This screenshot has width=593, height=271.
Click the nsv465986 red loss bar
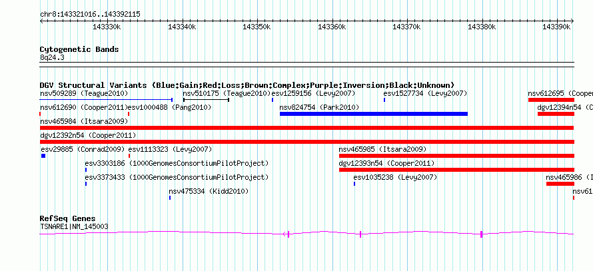tap(560, 184)
